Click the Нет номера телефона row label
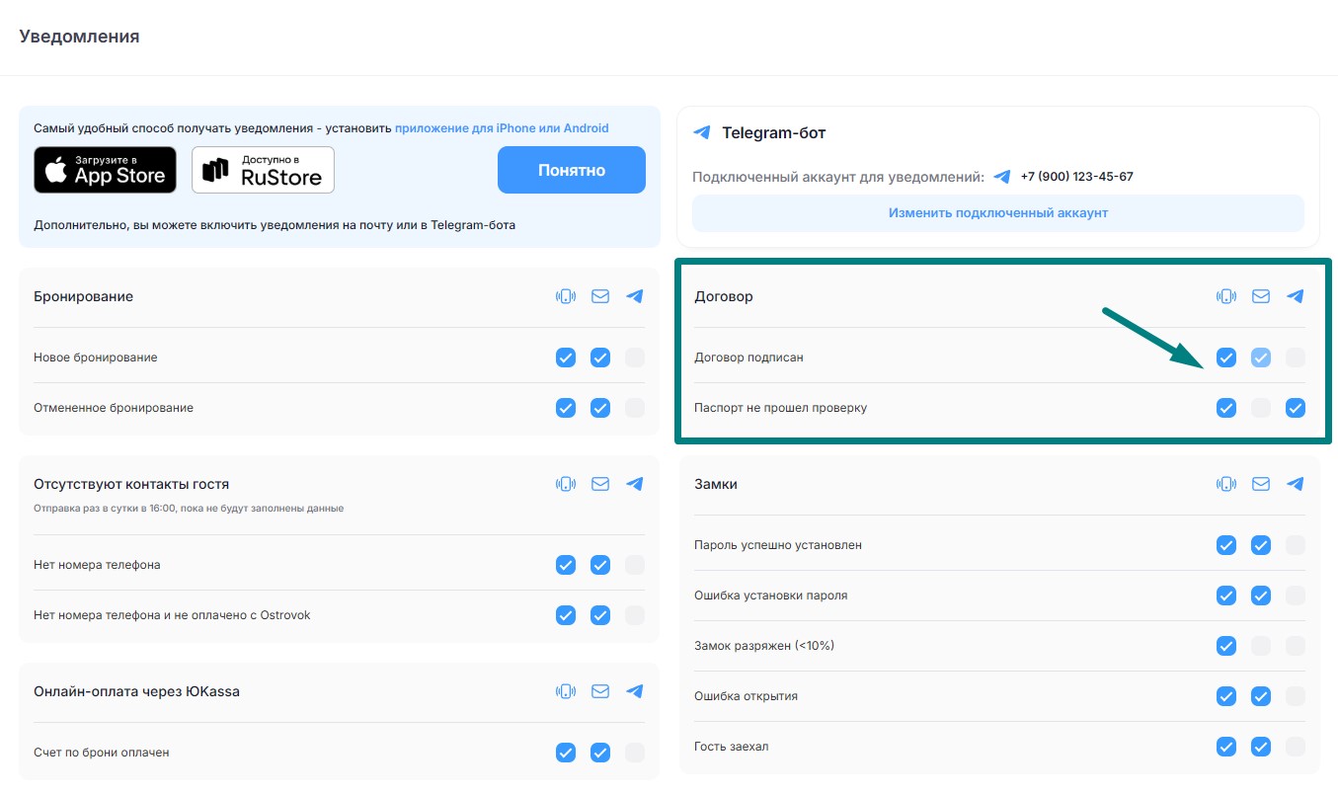This screenshot has height=795, width=1338. pyautogui.click(x=97, y=565)
